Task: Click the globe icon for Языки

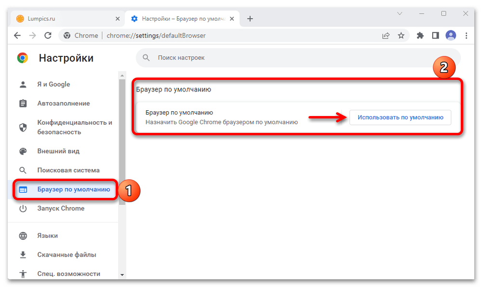Action: point(23,236)
